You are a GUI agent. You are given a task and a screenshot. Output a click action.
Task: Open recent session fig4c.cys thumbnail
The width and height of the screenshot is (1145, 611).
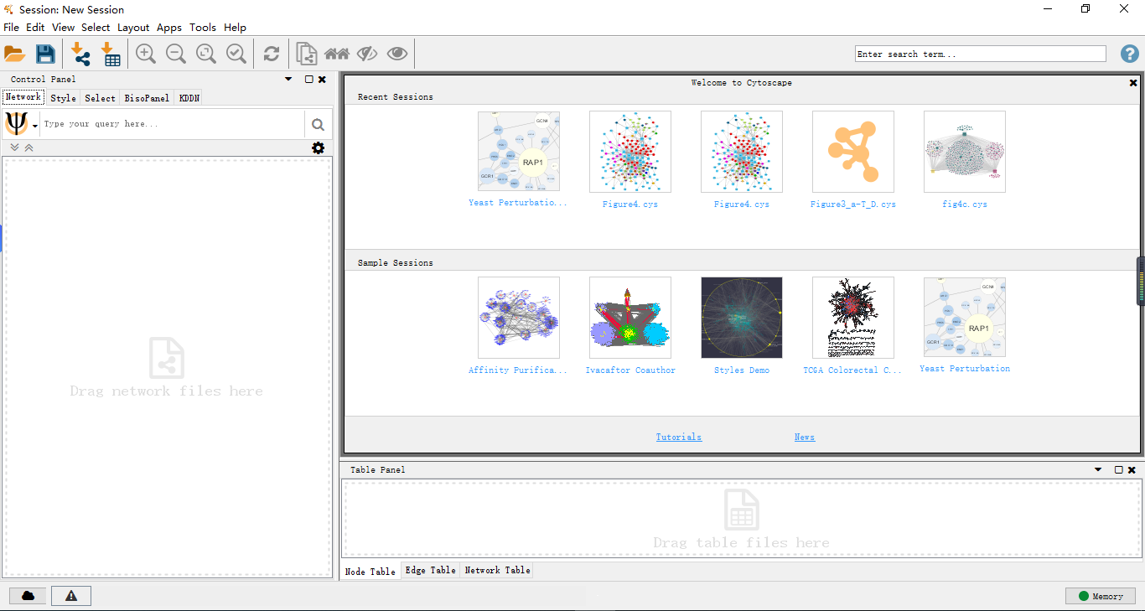[965, 152]
